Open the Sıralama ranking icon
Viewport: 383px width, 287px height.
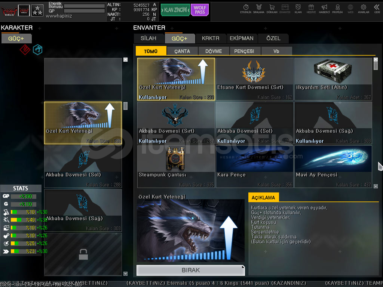[x=259, y=9]
